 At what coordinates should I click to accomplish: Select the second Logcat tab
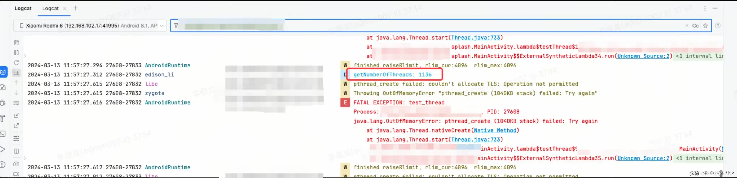click(50, 8)
